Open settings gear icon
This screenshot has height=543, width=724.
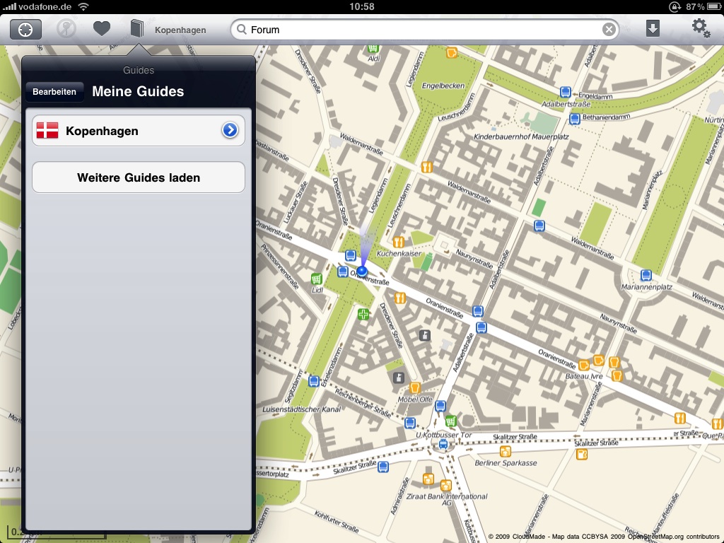pyautogui.click(x=700, y=28)
